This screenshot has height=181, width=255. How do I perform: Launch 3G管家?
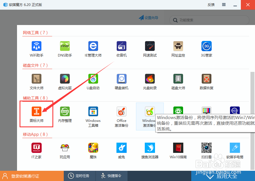click(206, 49)
